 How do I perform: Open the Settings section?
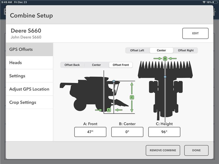pos(30,76)
